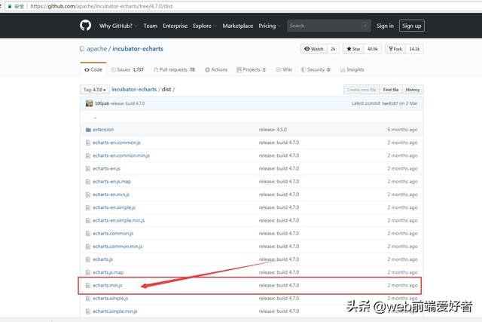
Task: Open the 2k watchers count
Action: pos(333,49)
